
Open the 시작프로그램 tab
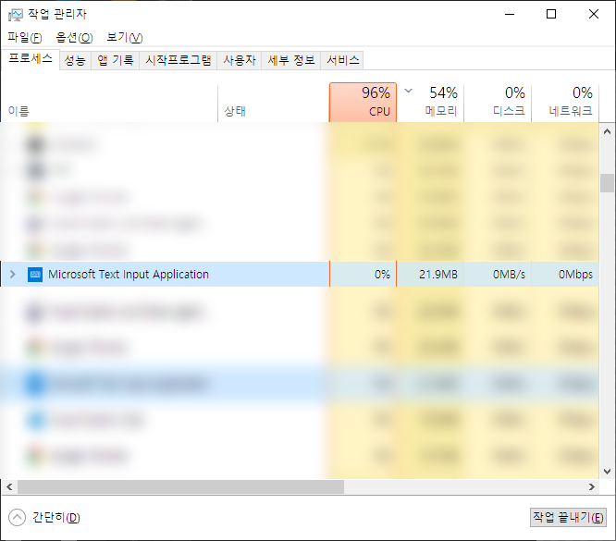click(178, 60)
